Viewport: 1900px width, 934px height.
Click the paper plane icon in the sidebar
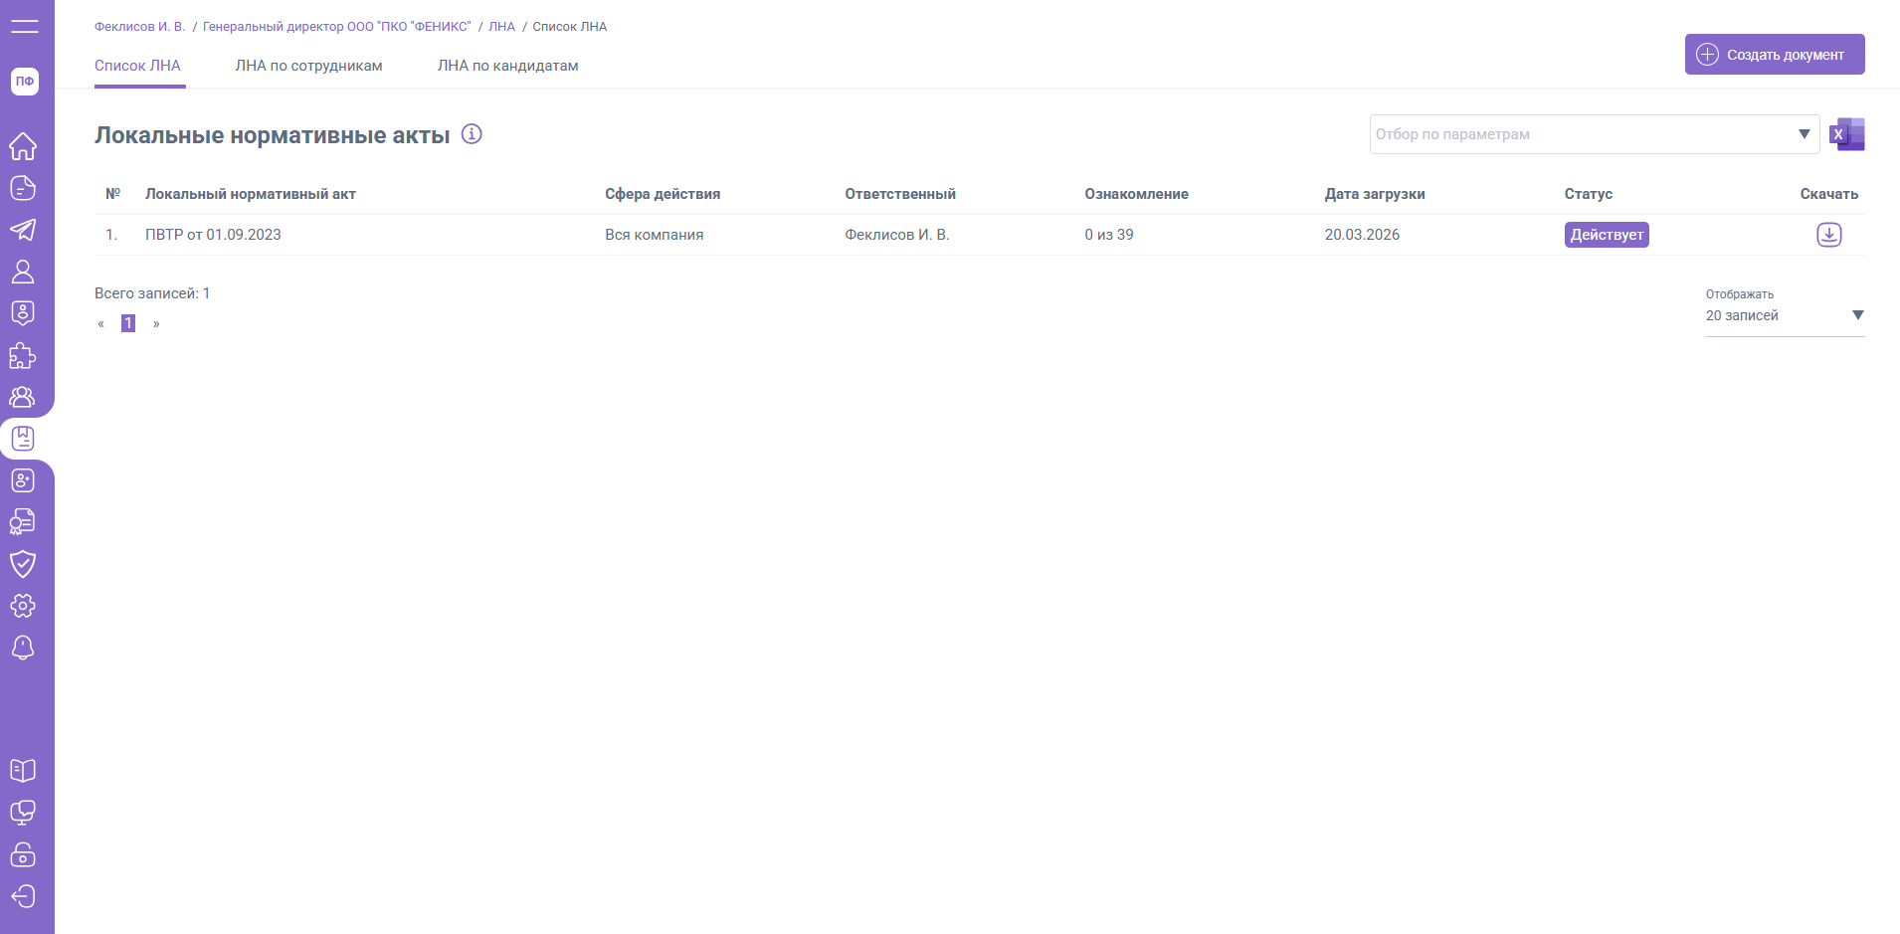click(23, 230)
